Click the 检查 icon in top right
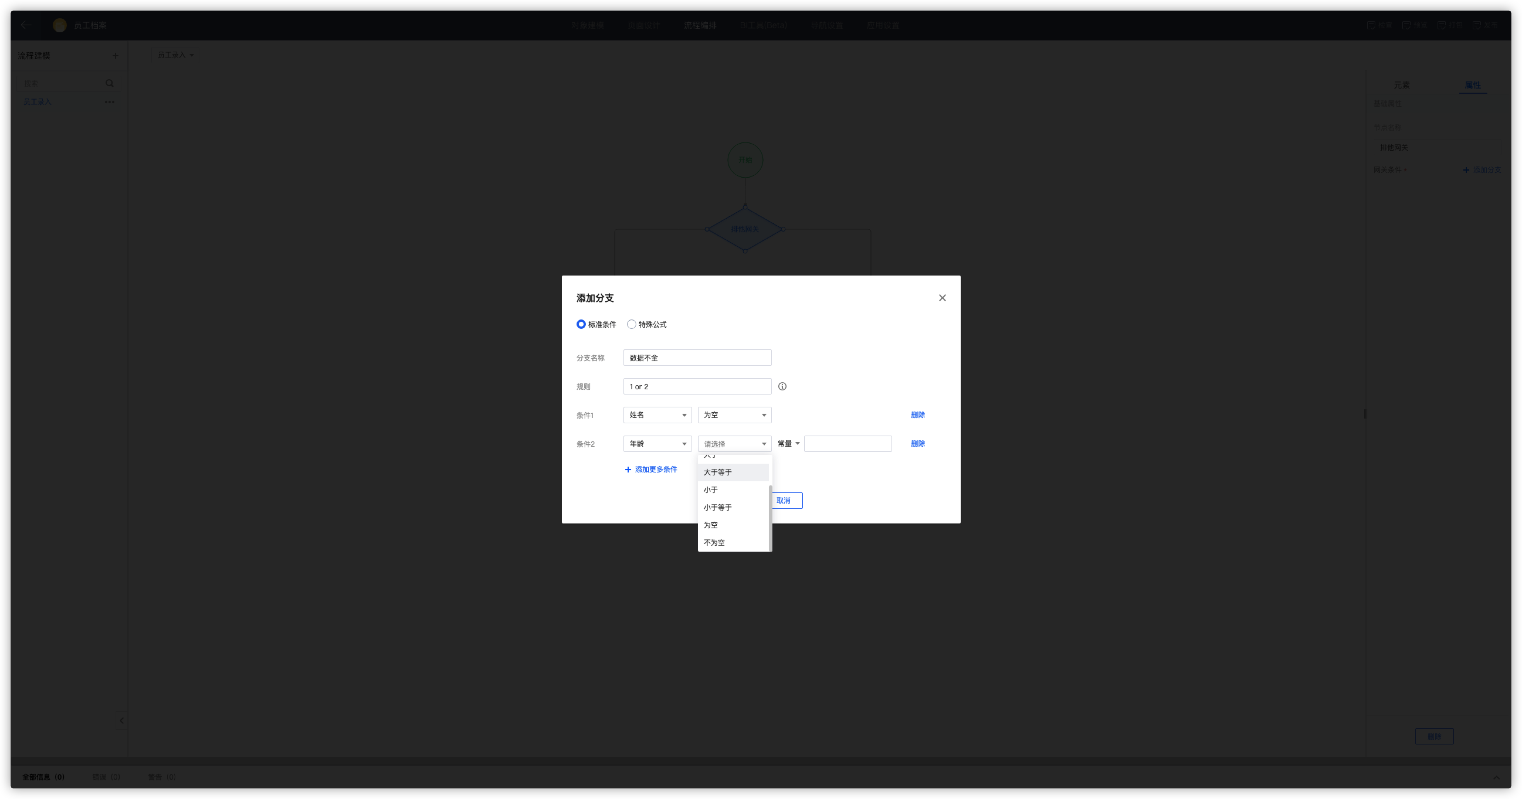 [x=1371, y=25]
